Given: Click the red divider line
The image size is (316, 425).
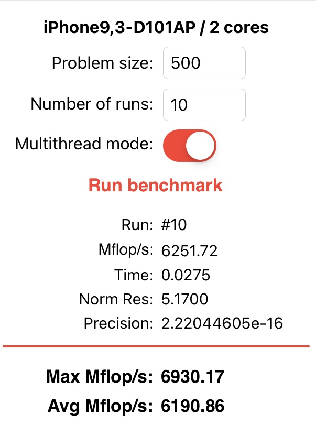Looking at the screenshot, I should 156,346.
